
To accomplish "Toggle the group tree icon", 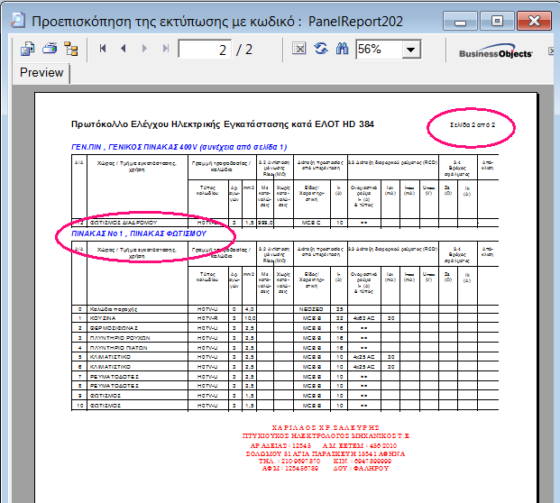I will pyautogui.click(x=70, y=49).
